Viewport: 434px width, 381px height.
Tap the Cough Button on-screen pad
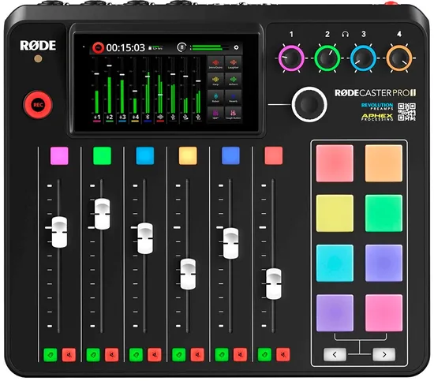(233, 114)
